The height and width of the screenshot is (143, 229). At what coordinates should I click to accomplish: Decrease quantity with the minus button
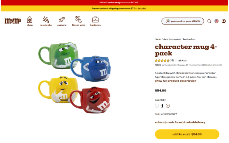[157, 106]
